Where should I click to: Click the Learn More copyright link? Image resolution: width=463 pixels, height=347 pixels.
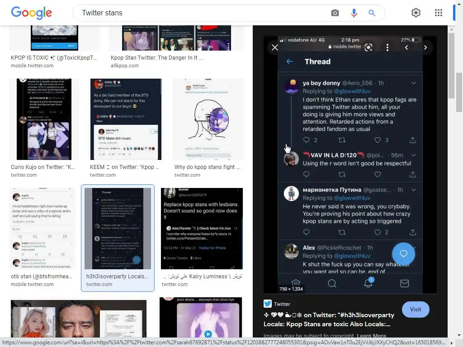tap(371, 336)
